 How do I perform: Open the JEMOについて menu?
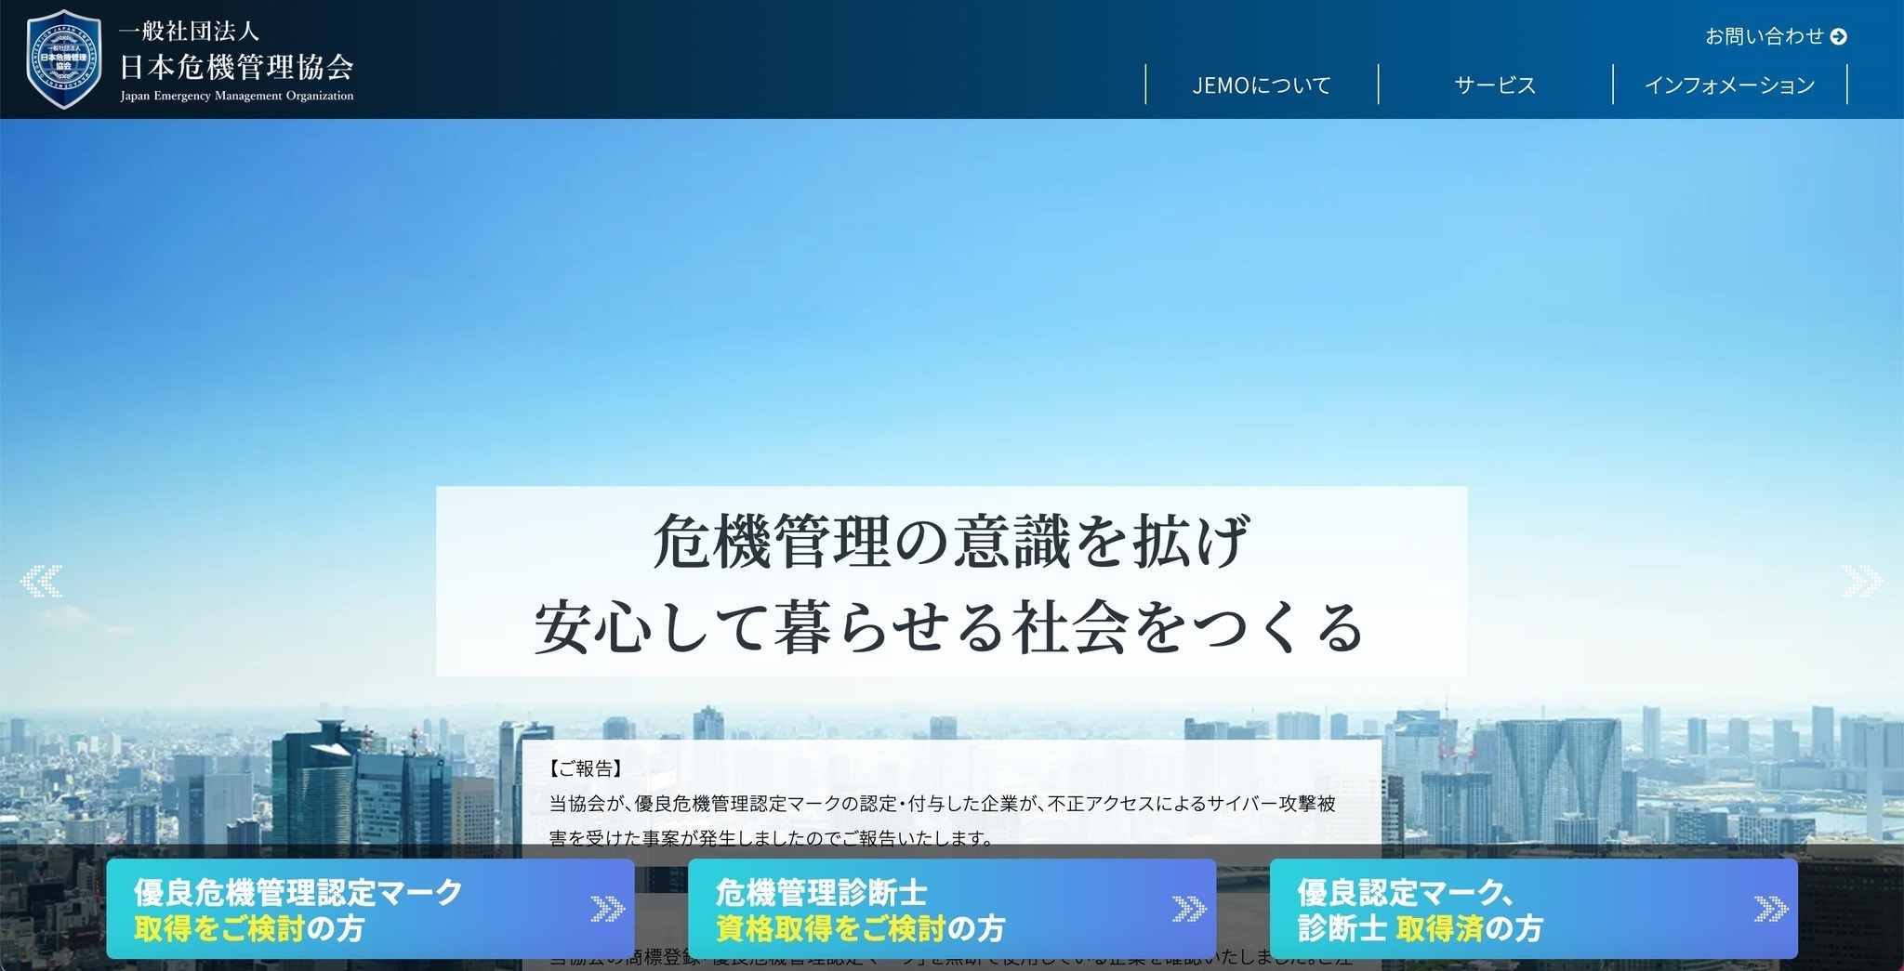1262,85
